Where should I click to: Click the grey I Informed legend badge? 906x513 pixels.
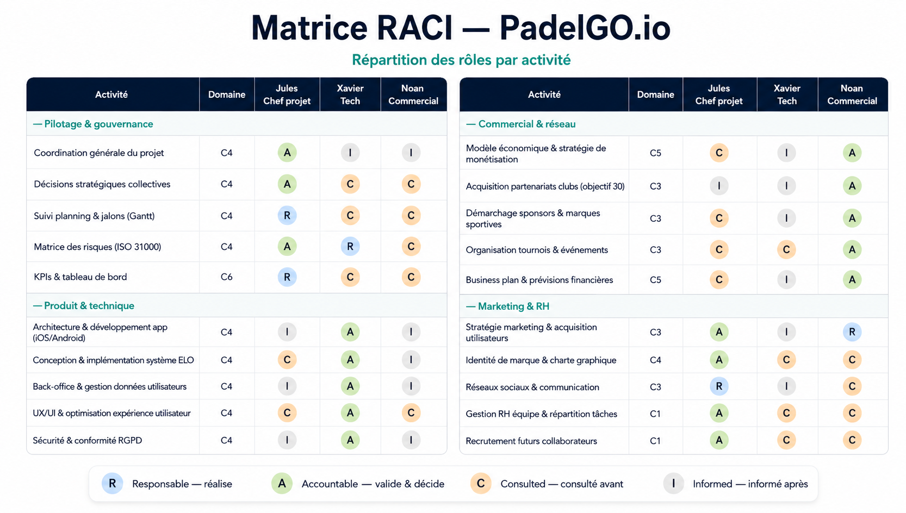[x=673, y=483]
